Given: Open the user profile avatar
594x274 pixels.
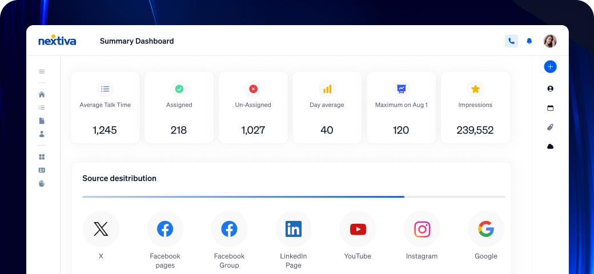Looking at the screenshot, I should pos(549,41).
